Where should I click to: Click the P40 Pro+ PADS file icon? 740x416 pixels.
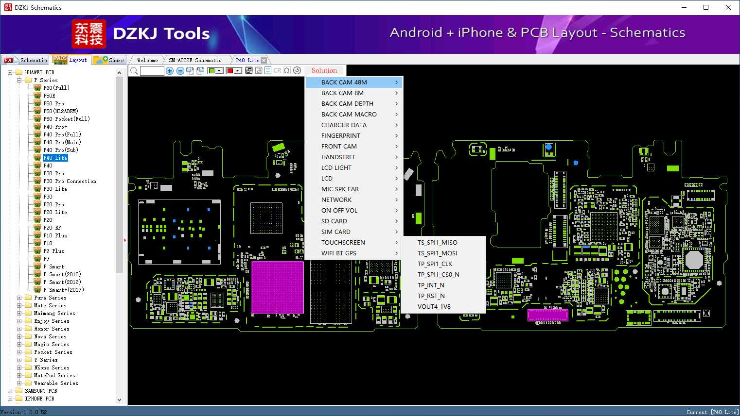click(37, 127)
